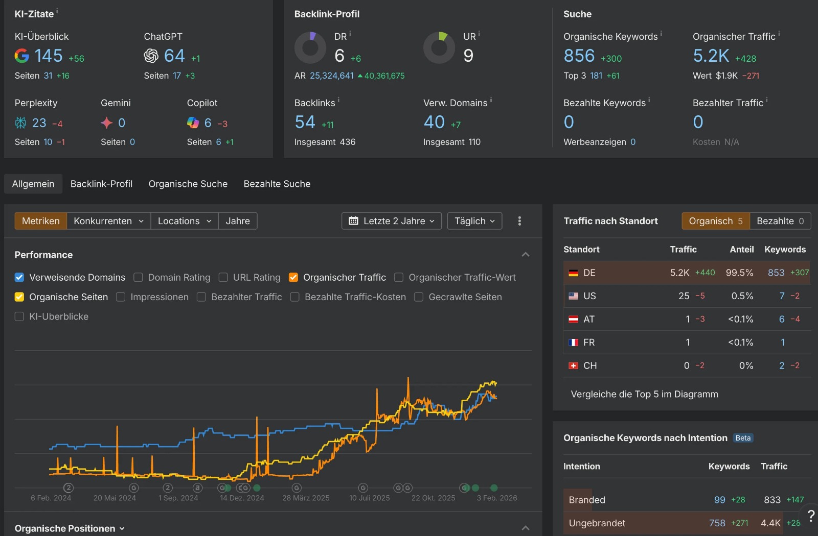This screenshot has height=536, width=818.
Task: Click the 856 organic keywords link
Action: click(579, 56)
